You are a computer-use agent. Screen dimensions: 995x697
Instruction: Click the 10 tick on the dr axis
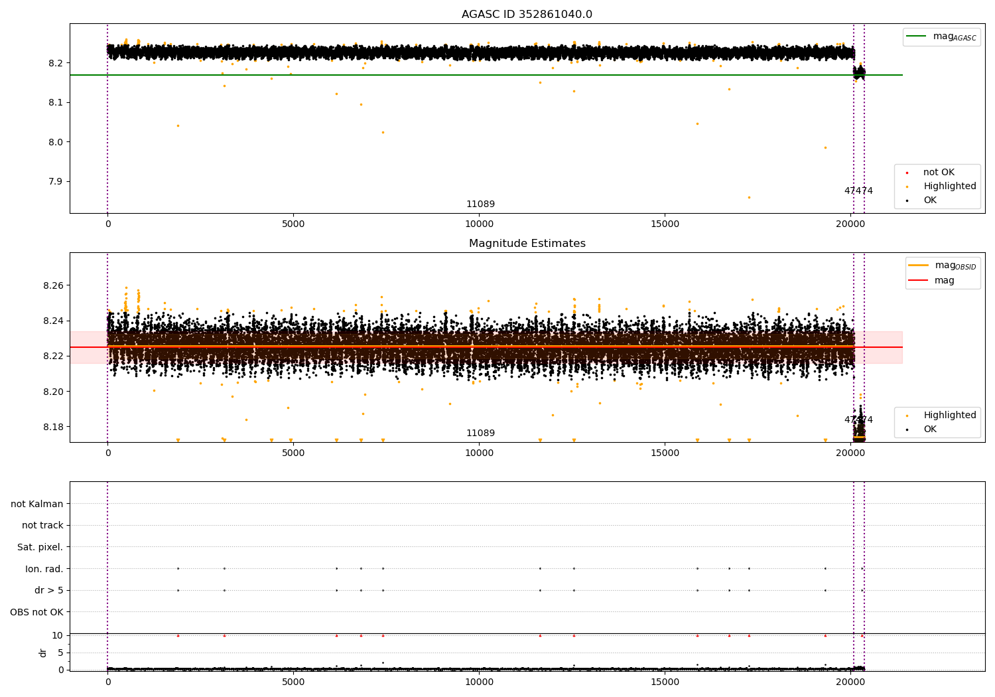point(58,635)
